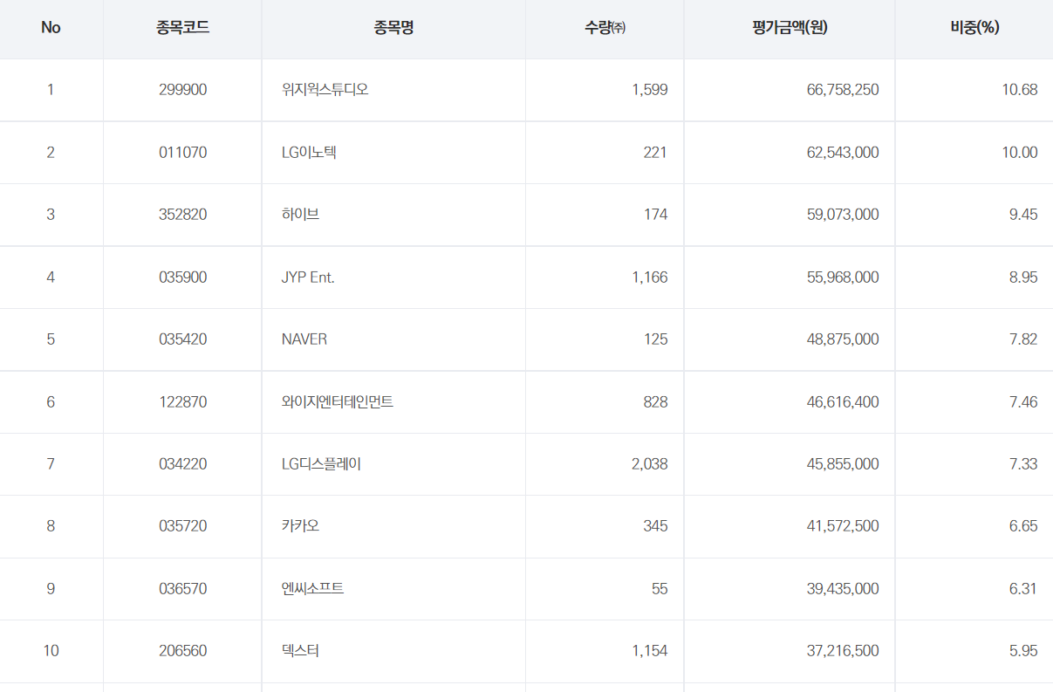Image resolution: width=1053 pixels, height=692 pixels.
Task: Click stock code 011070
Action: pyautogui.click(x=182, y=153)
